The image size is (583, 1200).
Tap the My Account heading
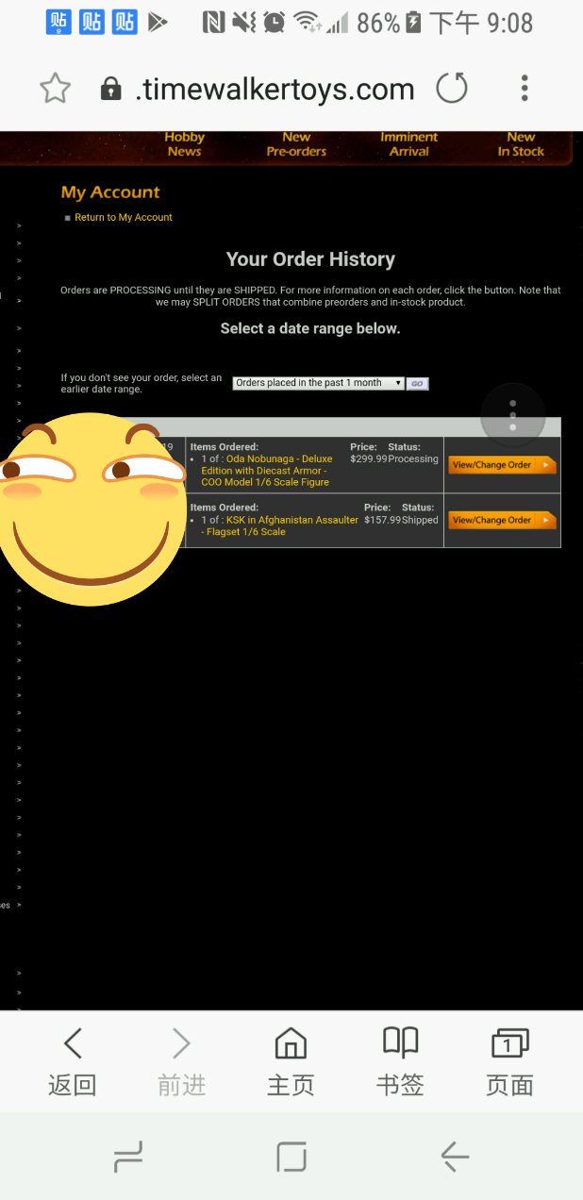110,192
